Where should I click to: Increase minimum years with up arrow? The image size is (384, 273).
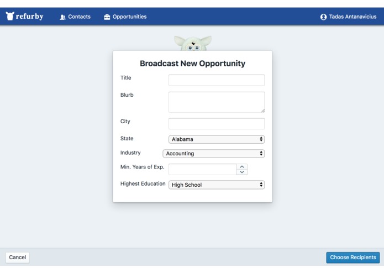[242, 167]
